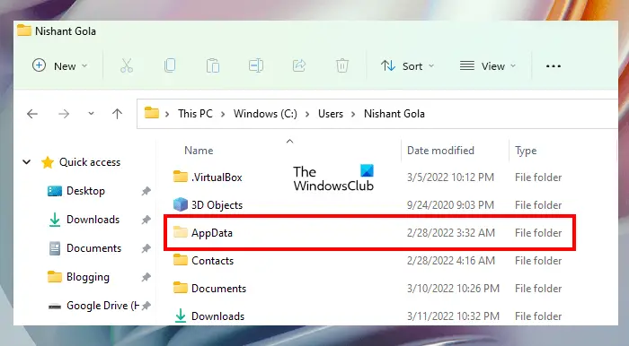Open Desktop in Quick access sidebar
Viewport: 629px width, 346px height.
(85, 191)
